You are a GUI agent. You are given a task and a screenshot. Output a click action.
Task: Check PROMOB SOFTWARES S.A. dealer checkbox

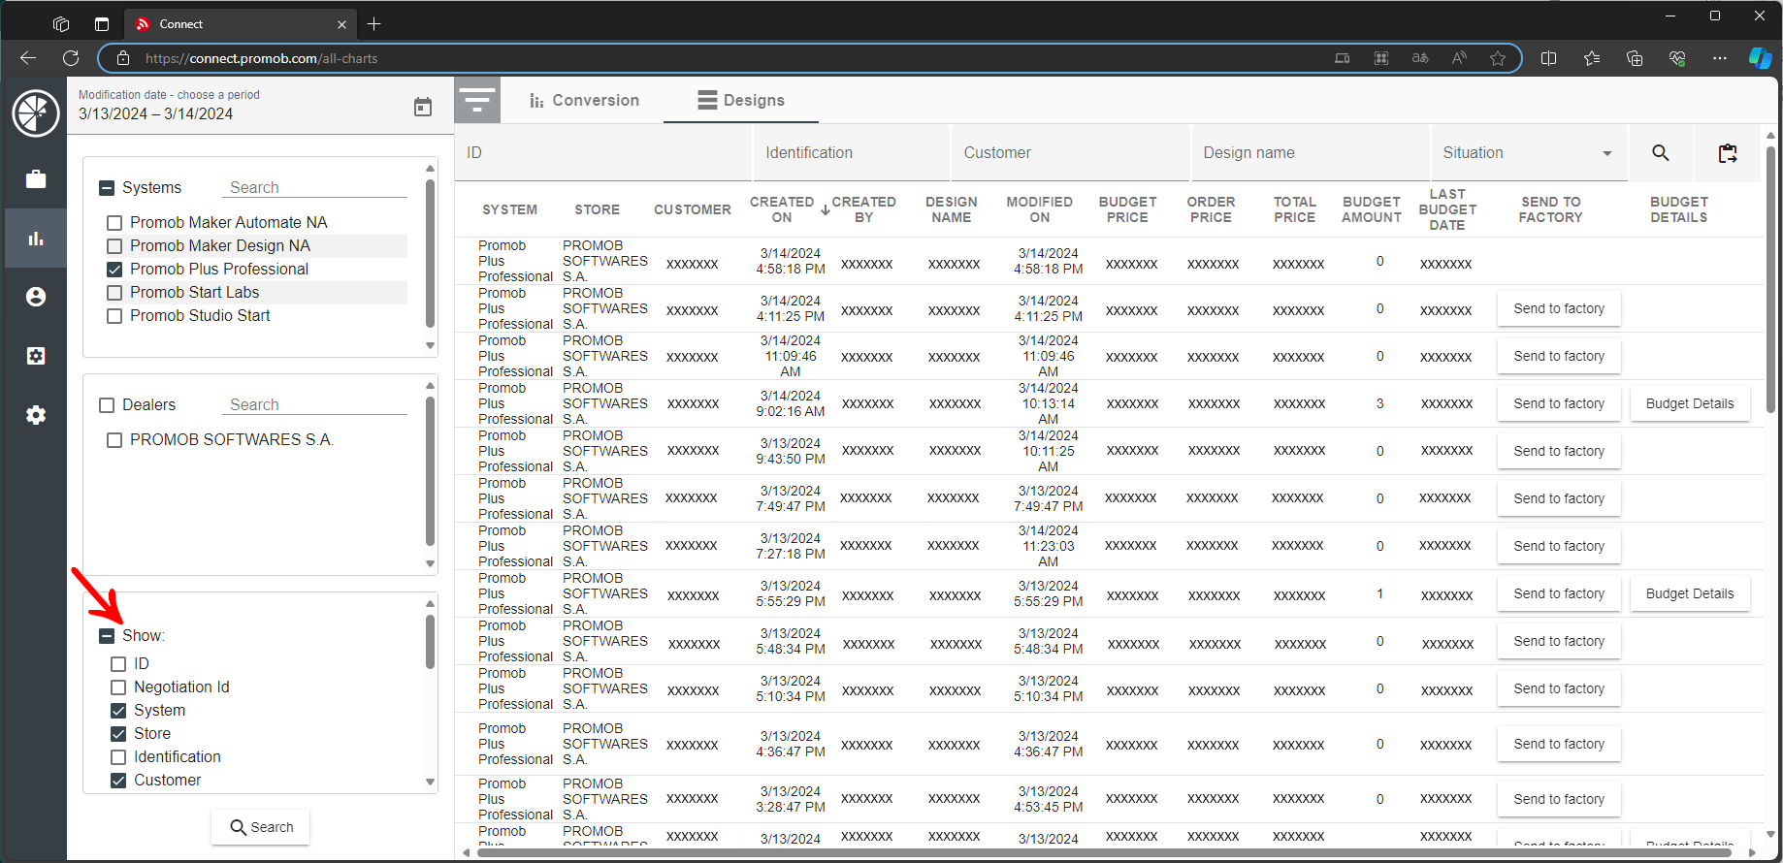click(x=114, y=440)
